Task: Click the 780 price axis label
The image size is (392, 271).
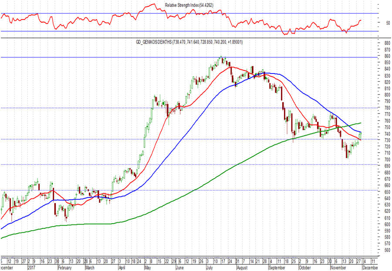Action: point(387,108)
